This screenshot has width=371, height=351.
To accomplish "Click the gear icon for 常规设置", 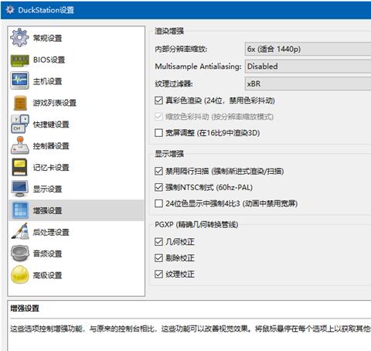I will coord(19,38).
